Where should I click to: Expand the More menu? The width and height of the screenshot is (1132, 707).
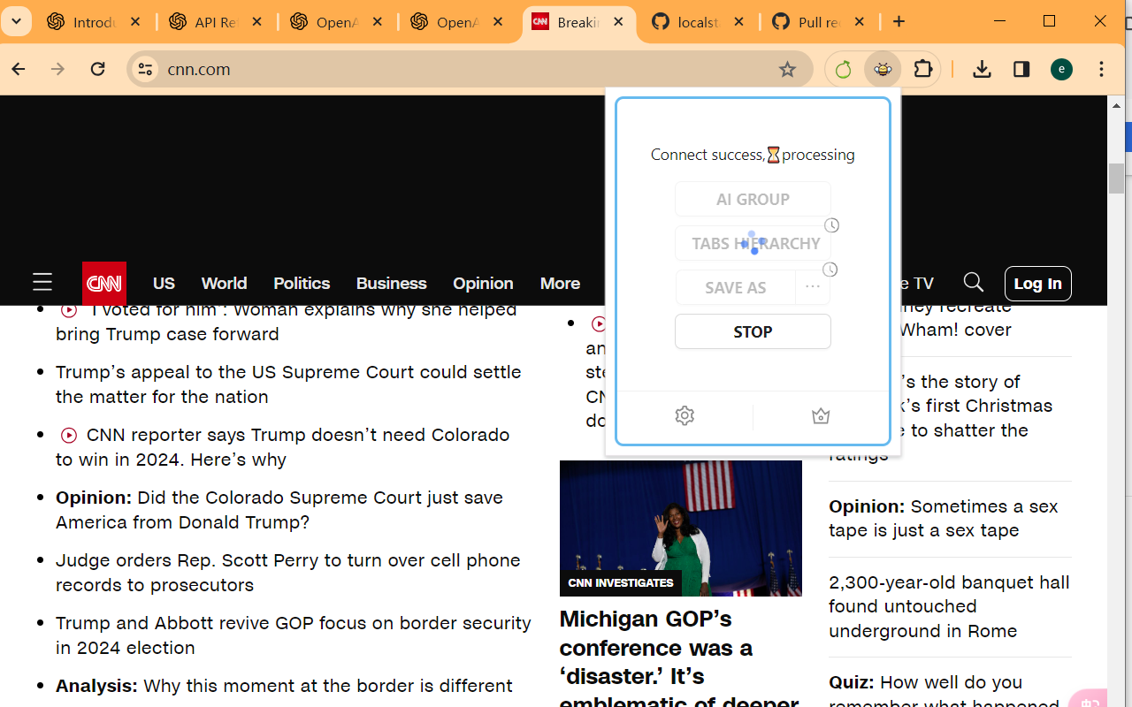tap(560, 284)
